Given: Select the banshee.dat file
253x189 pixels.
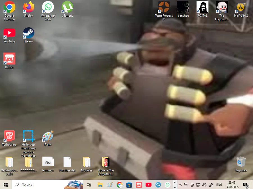Looking at the screenshot, I should click(x=67, y=164).
